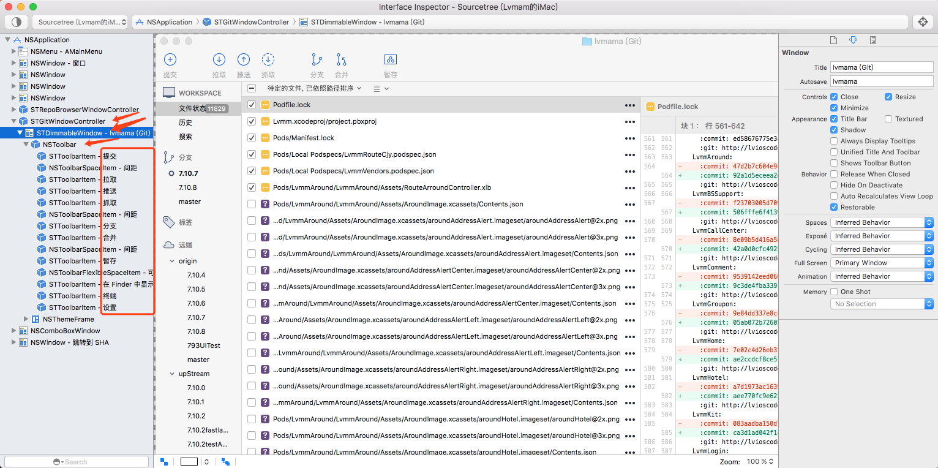Click the Merge (合并) toolbar icon
The width and height of the screenshot is (938, 468).
(x=342, y=59)
